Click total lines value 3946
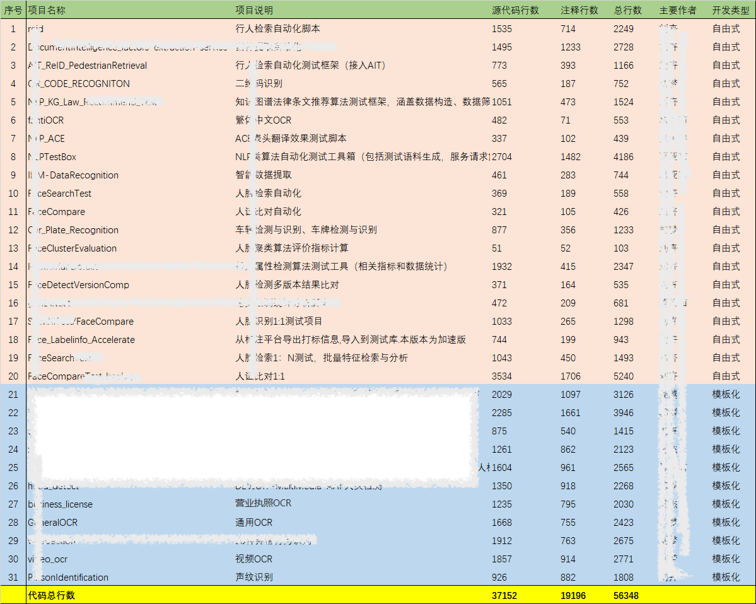Image resolution: width=756 pixels, height=604 pixels. pos(624,414)
